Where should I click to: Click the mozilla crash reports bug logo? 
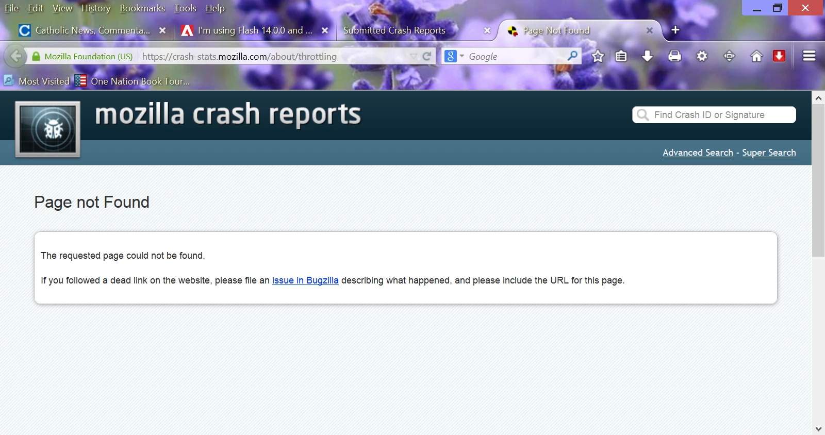(48, 129)
